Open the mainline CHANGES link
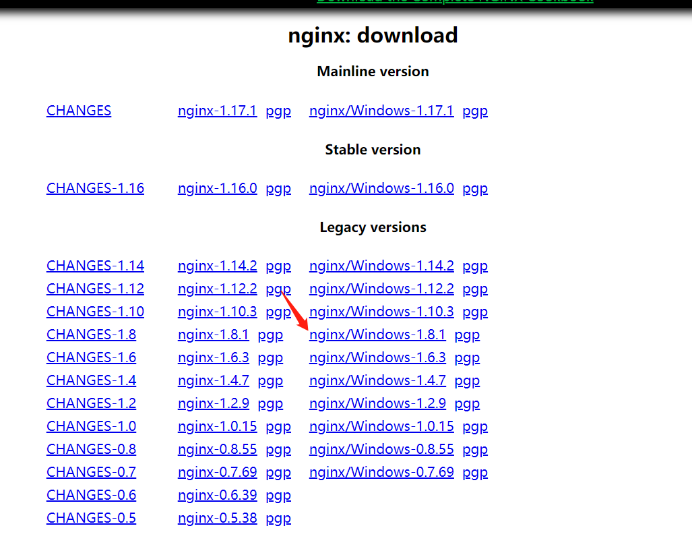The height and width of the screenshot is (551, 692). pos(79,111)
